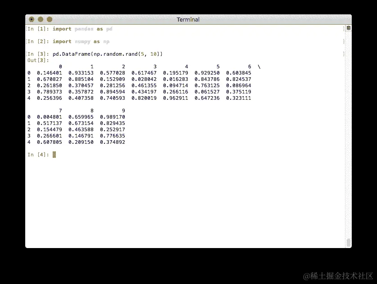The width and height of the screenshot is (377, 284).
Task: Click the value 0.617467
Action: pos(144,73)
